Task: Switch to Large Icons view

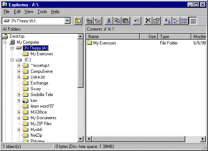Action: (x=168, y=21)
